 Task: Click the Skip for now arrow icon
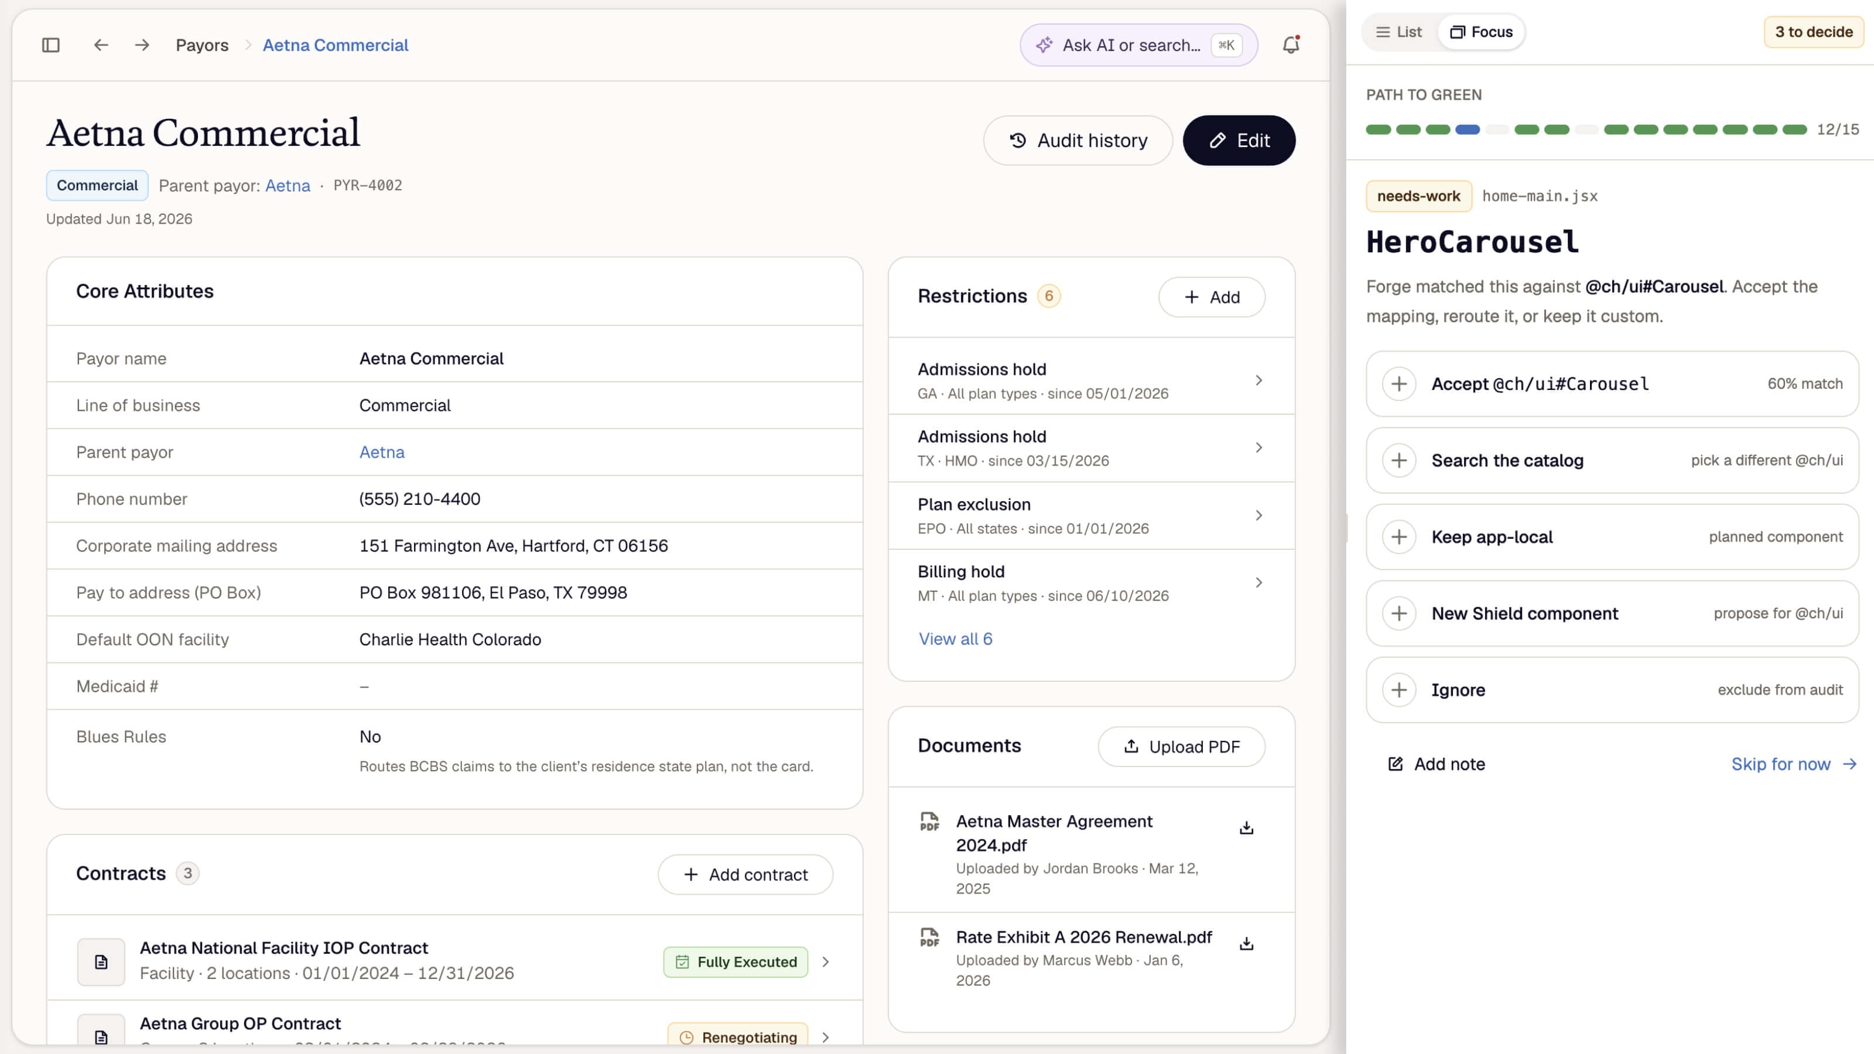click(x=1849, y=764)
